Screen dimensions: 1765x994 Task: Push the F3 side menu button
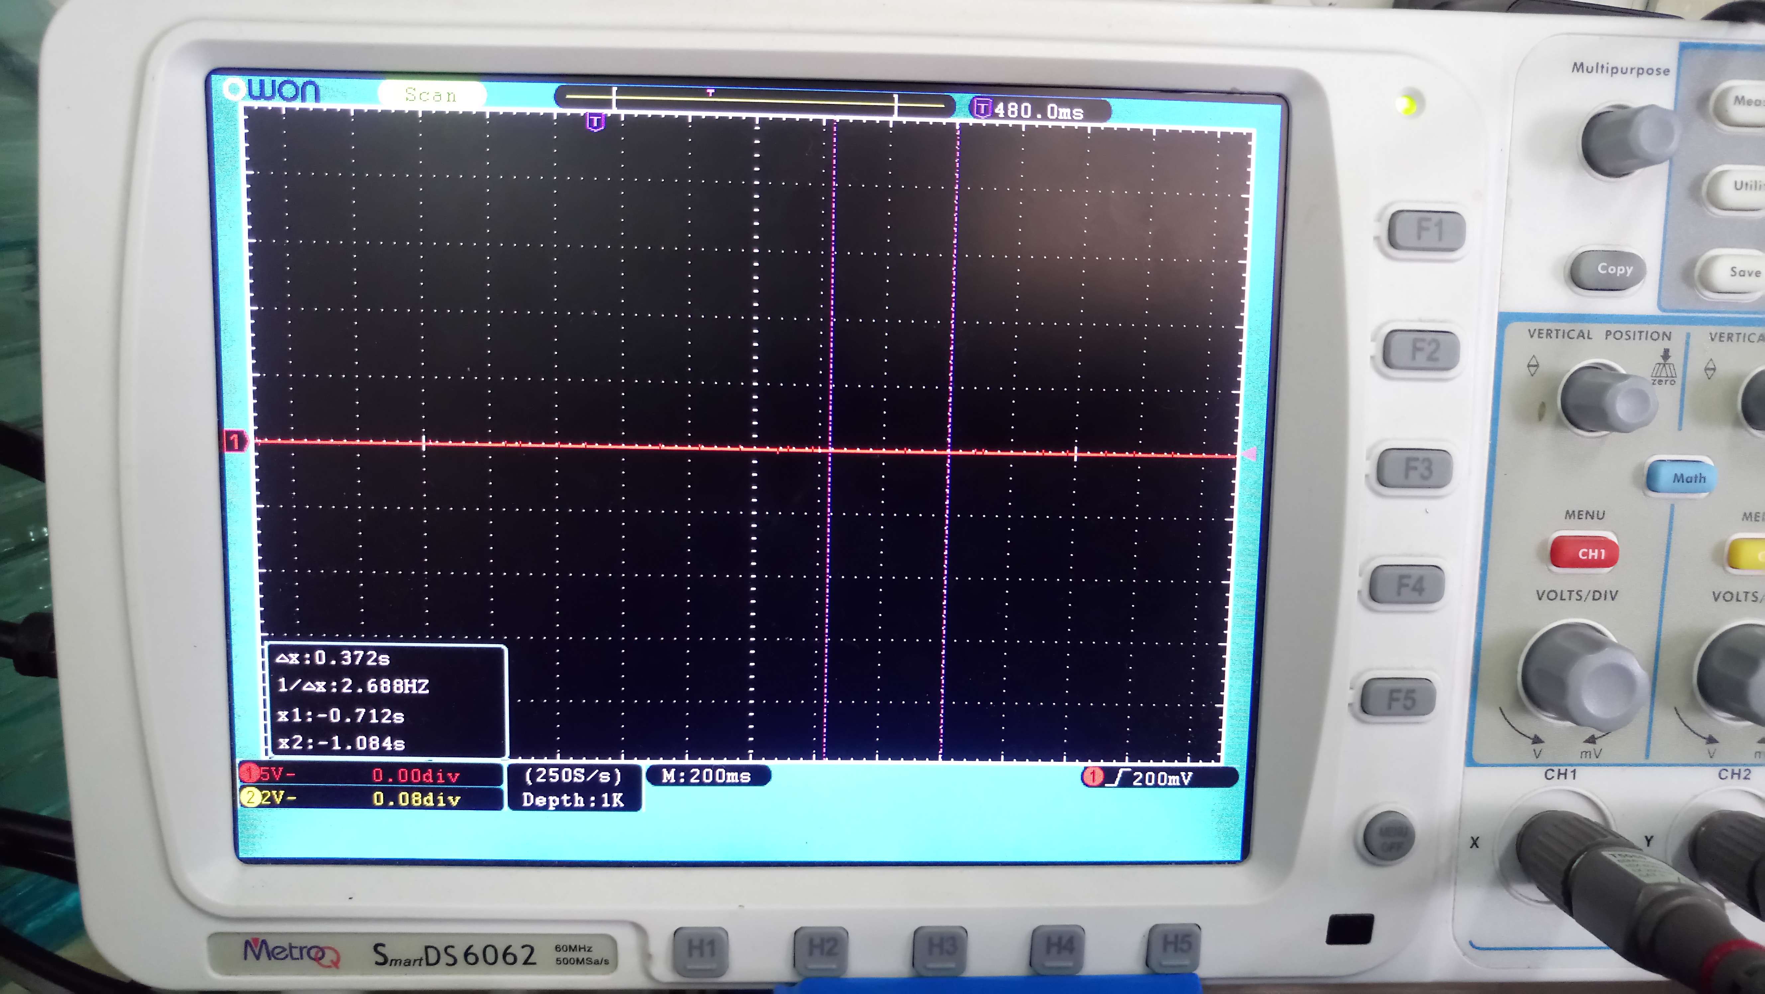point(1415,468)
